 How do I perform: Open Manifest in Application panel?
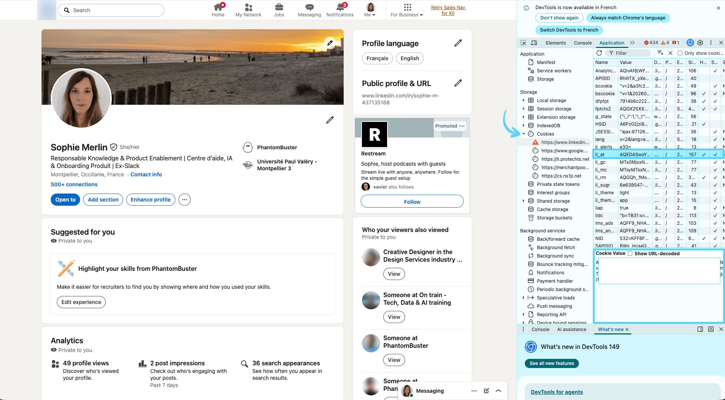[x=546, y=62]
